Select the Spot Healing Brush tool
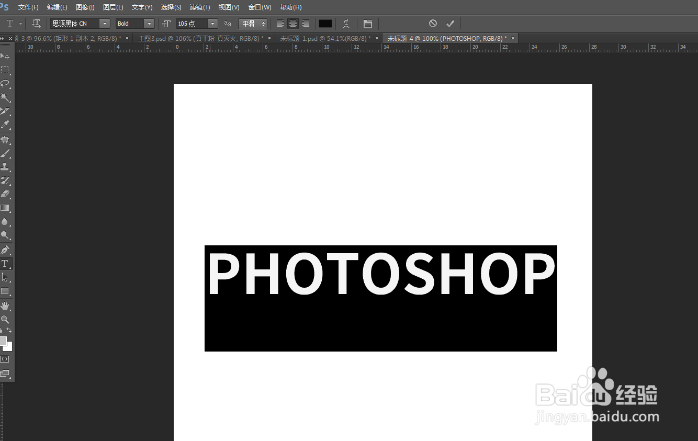 click(5, 140)
